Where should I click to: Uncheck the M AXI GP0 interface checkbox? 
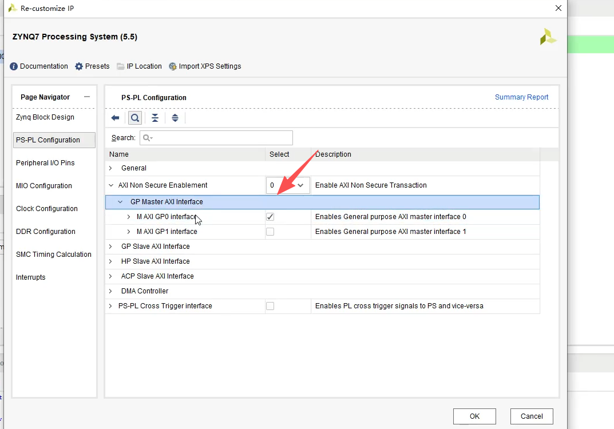270,216
